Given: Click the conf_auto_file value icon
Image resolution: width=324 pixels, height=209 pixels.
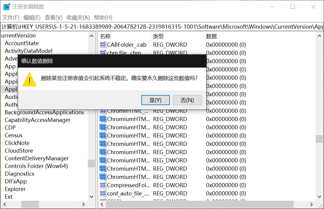Looking at the screenshot, I should [x=103, y=194].
